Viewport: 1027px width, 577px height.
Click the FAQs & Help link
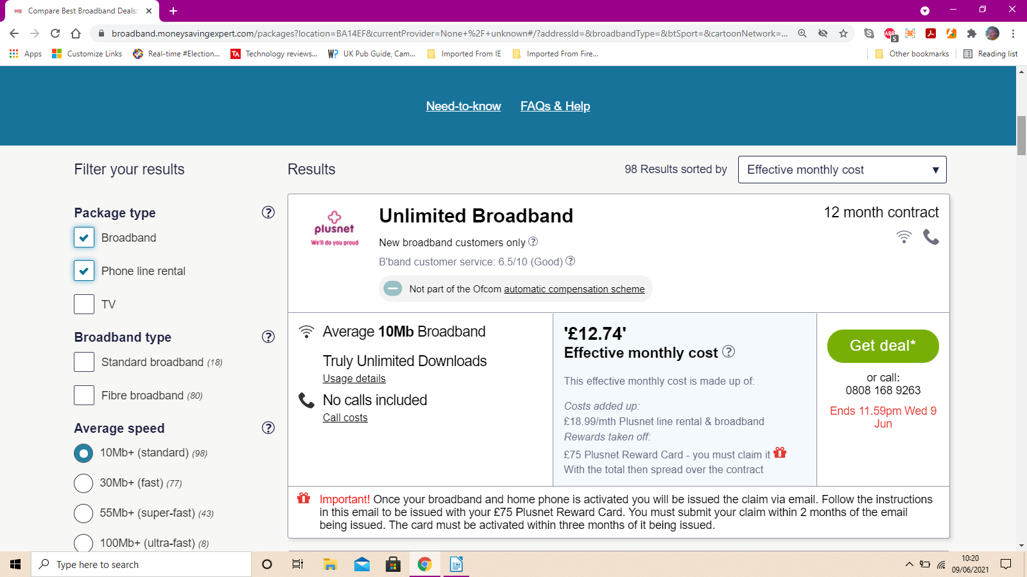point(555,106)
